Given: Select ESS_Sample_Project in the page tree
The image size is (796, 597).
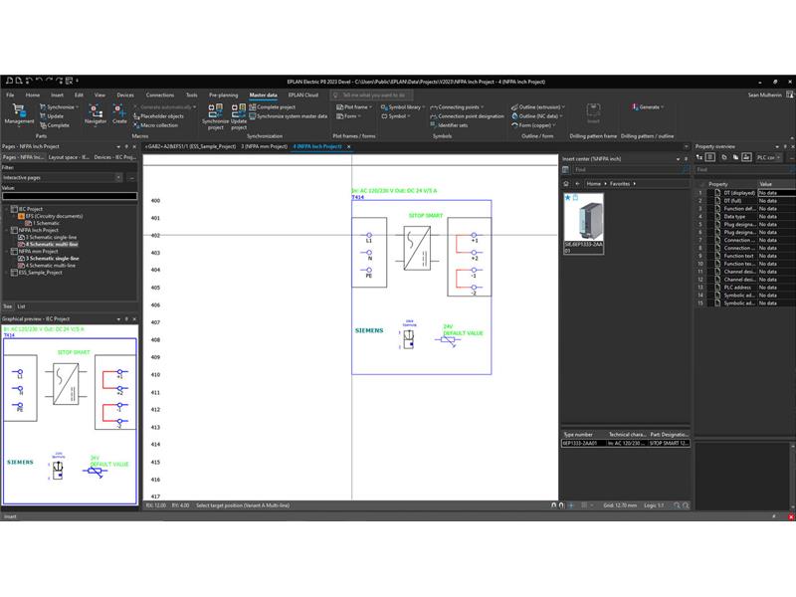Looking at the screenshot, I should [40, 273].
